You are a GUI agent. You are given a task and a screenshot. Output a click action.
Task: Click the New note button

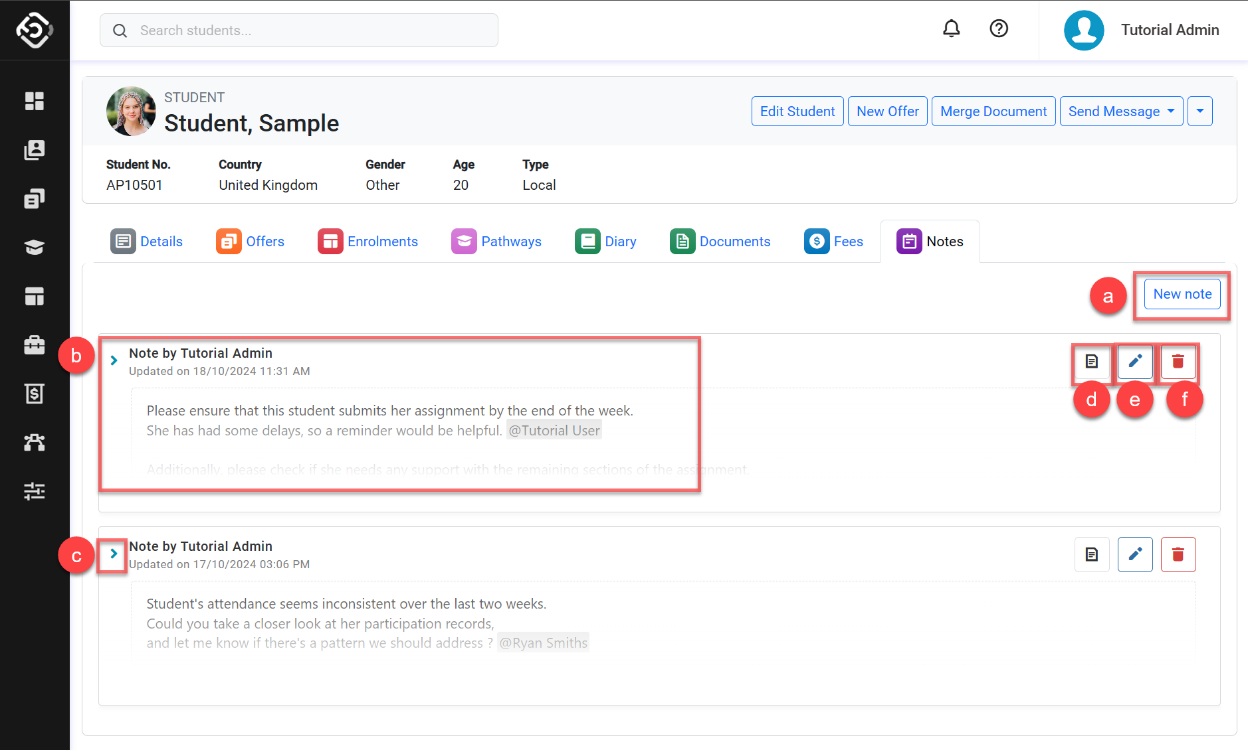pyautogui.click(x=1182, y=294)
